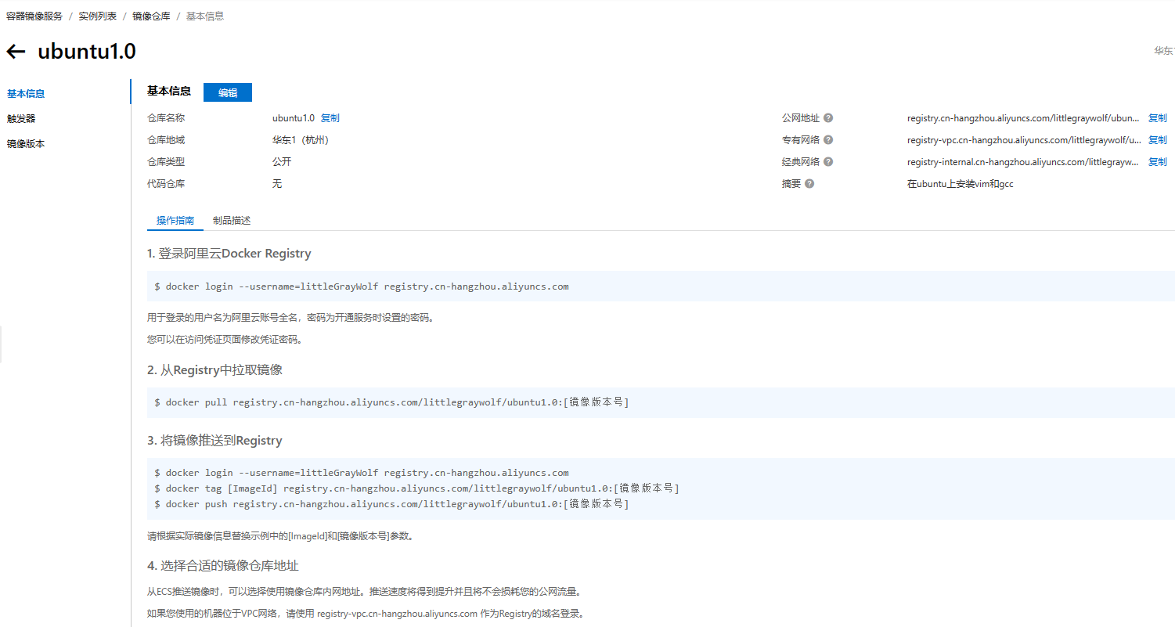Click the 华东1（杭州） region value
Viewport: 1175px width, 627px height.
301,140
